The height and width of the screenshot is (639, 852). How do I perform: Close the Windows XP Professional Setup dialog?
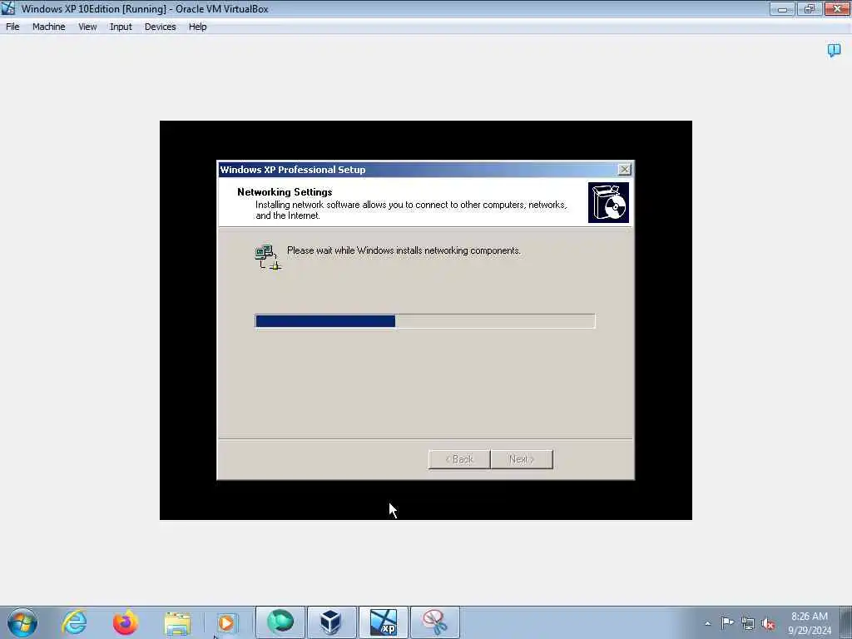tap(625, 170)
